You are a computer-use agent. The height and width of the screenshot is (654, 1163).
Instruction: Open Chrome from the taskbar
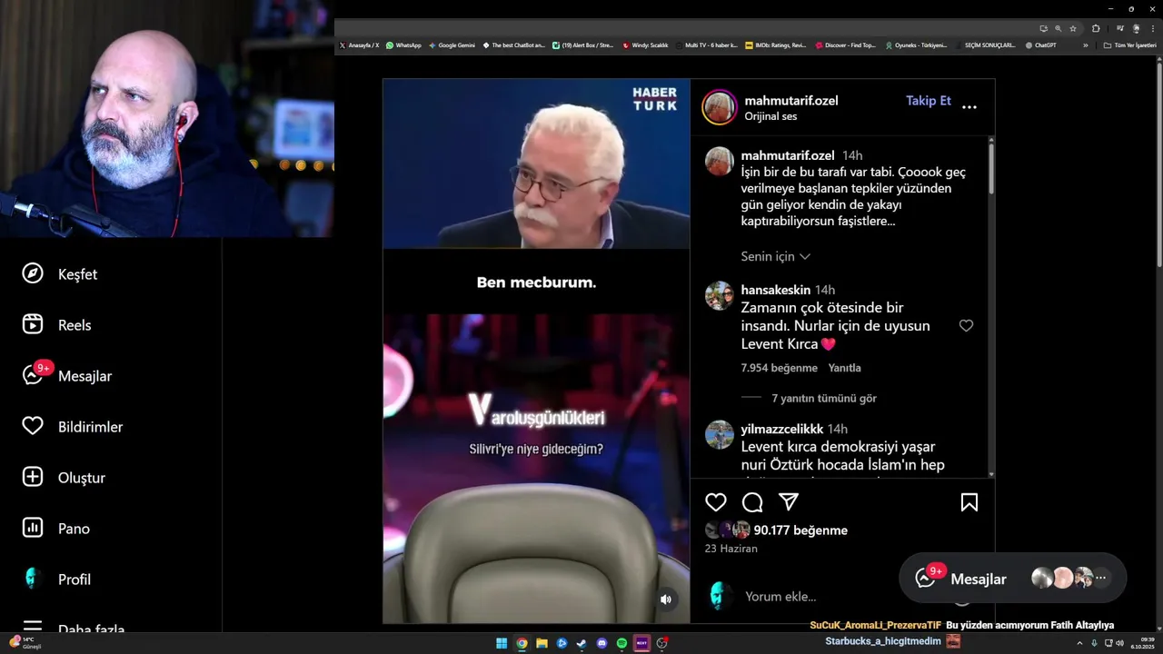point(522,643)
